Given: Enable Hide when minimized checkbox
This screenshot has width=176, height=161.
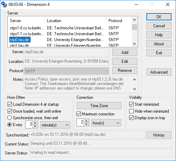Looking at the screenshot, I should coord(131,111).
